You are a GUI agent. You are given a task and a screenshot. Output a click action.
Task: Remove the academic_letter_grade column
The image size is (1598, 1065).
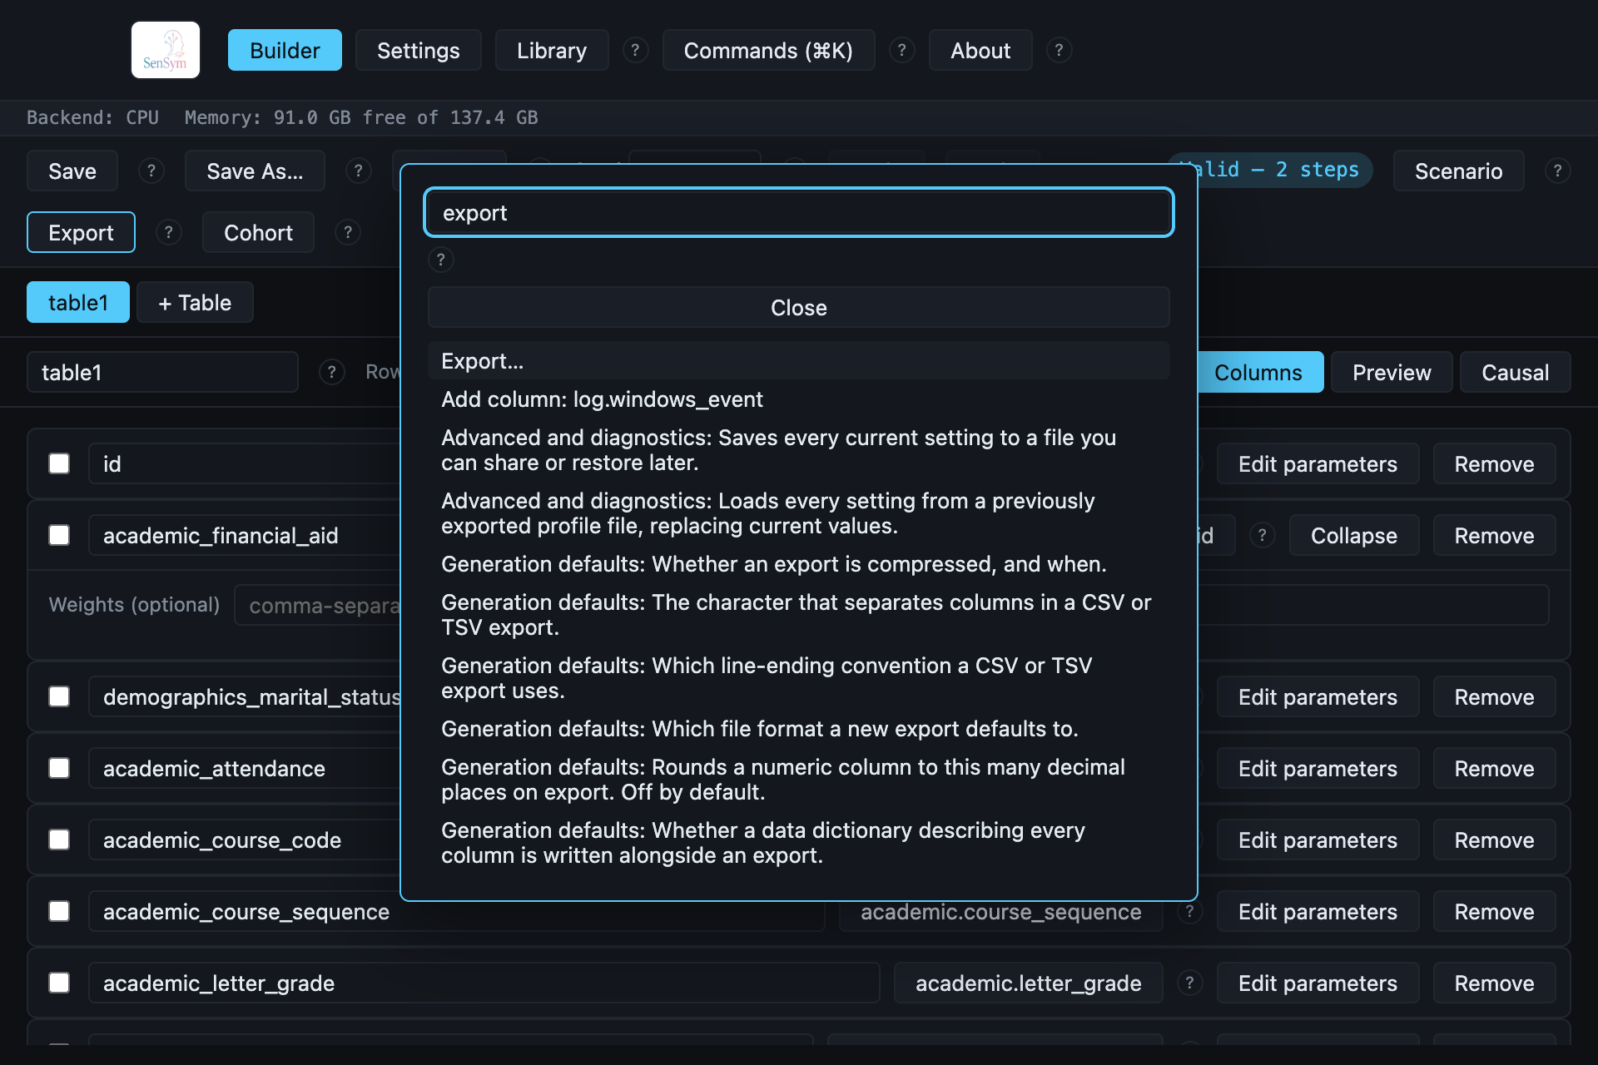point(1494,983)
